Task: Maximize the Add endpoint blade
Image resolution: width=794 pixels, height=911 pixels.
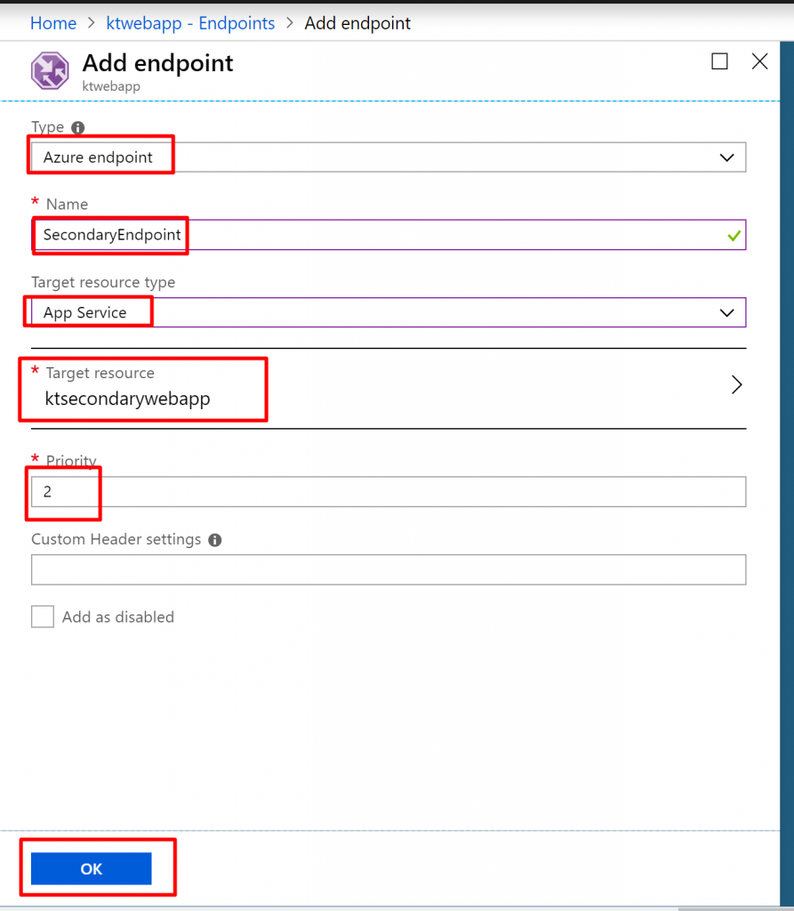Action: 719,61
